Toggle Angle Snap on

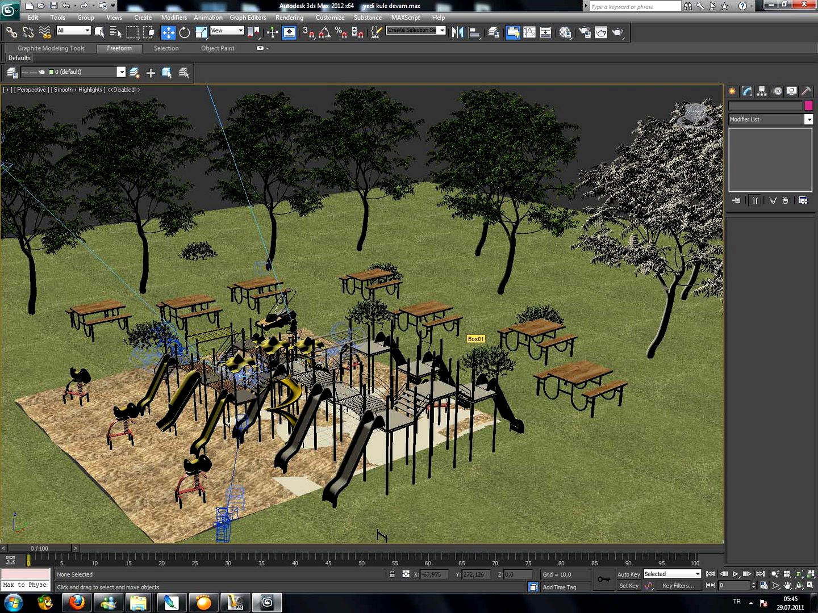(x=325, y=32)
